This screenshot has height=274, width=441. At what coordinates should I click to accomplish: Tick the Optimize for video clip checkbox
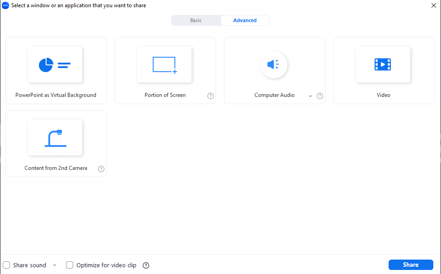point(70,265)
